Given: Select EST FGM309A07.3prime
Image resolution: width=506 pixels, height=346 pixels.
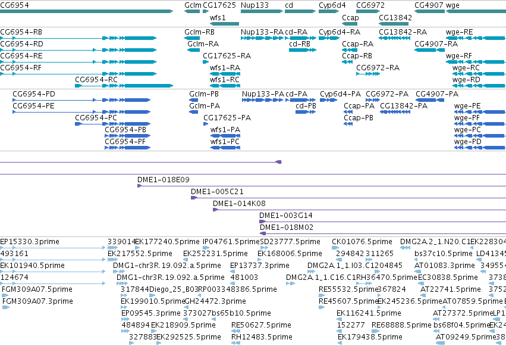Looking at the screenshot, I should click(37, 301).
